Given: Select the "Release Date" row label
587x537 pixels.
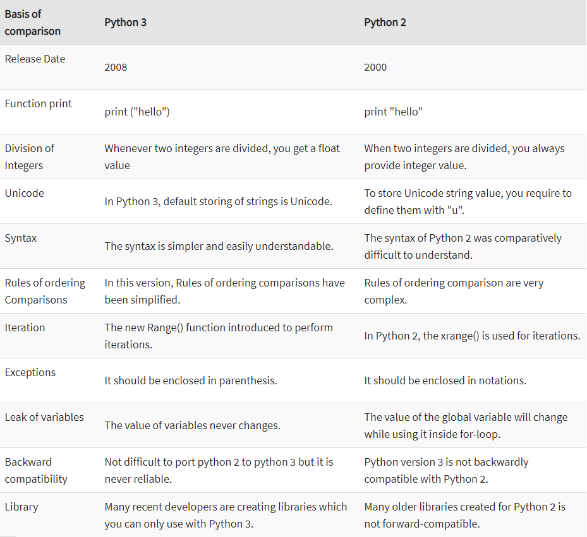Looking at the screenshot, I should pyautogui.click(x=35, y=59).
